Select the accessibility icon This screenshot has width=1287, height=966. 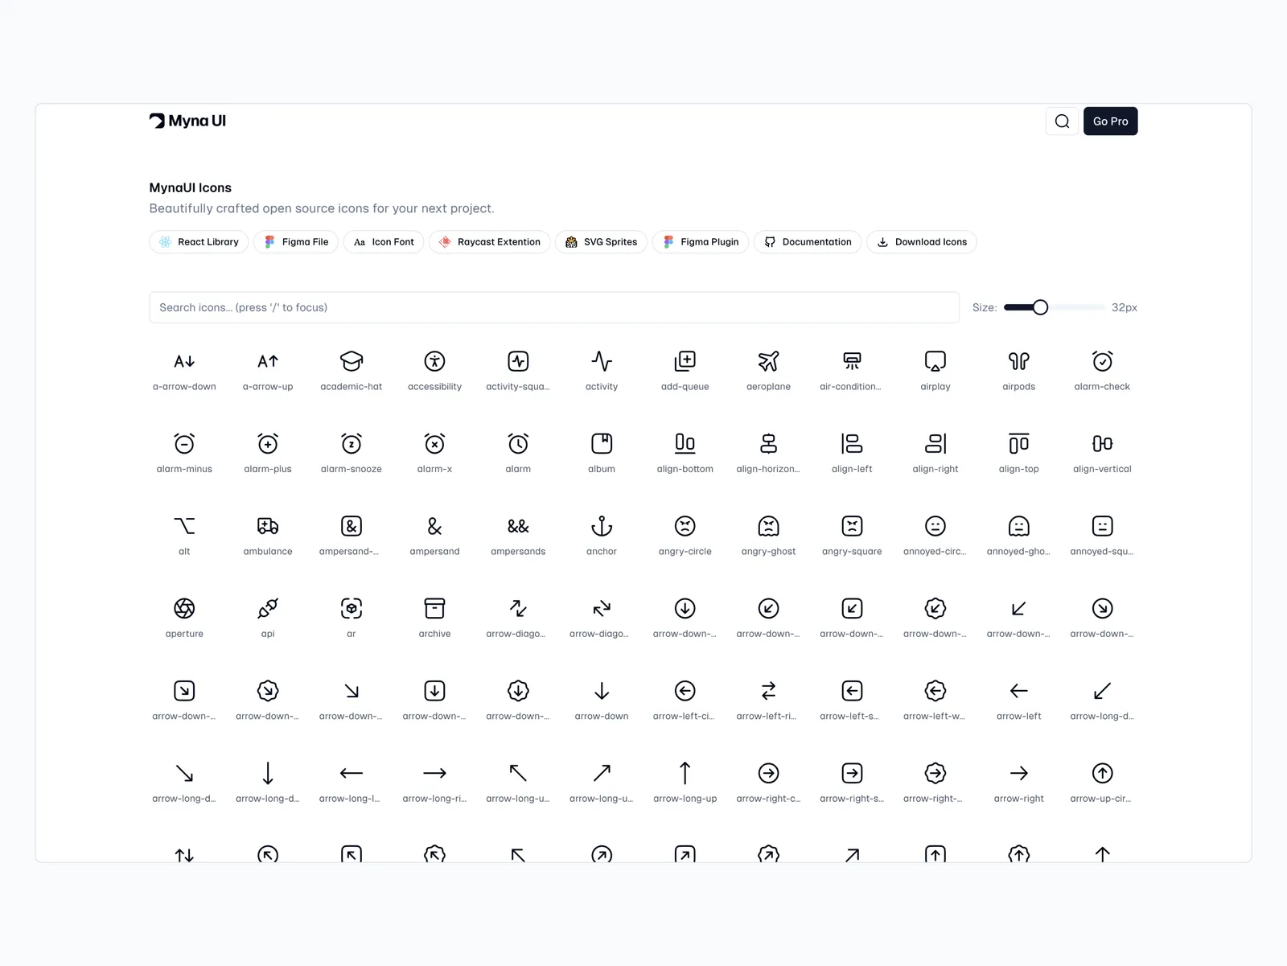pyautogui.click(x=434, y=362)
